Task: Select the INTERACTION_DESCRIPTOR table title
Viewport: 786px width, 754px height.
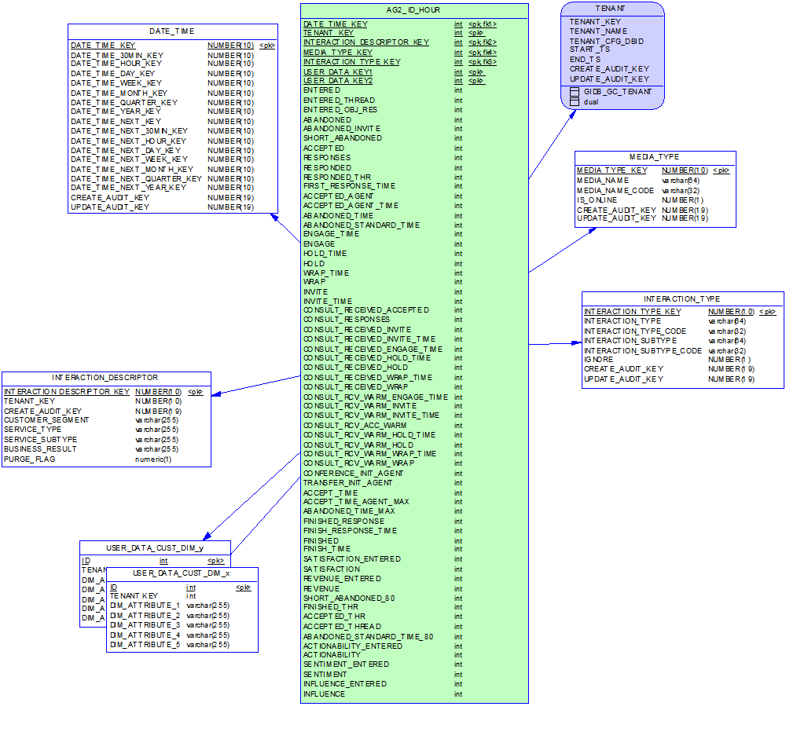Action: click(105, 378)
